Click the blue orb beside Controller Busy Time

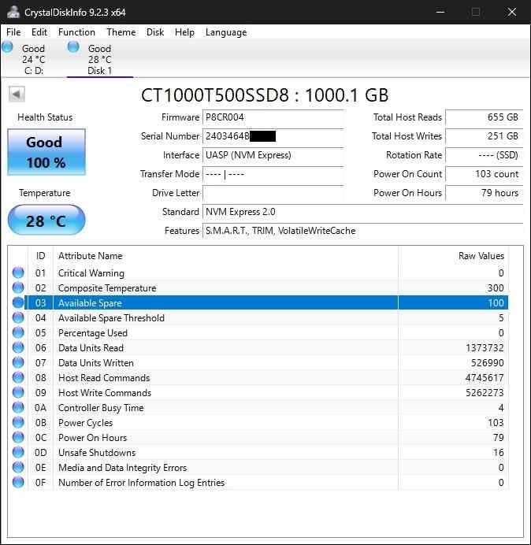[18, 407]
